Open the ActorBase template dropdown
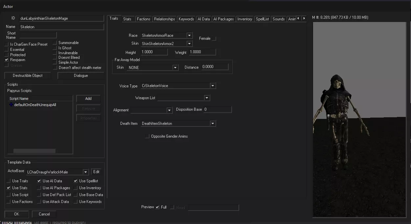411x224 pixels. click(86, 172)
